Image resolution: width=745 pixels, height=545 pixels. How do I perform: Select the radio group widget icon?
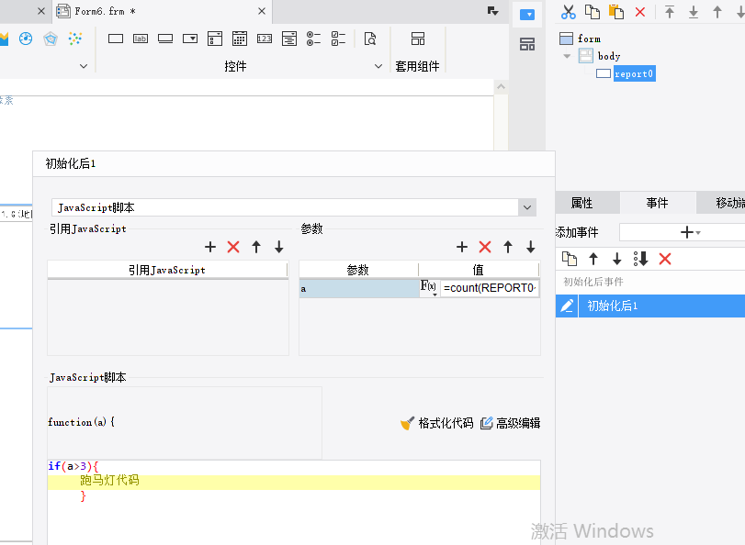click(x=313, y=39)
